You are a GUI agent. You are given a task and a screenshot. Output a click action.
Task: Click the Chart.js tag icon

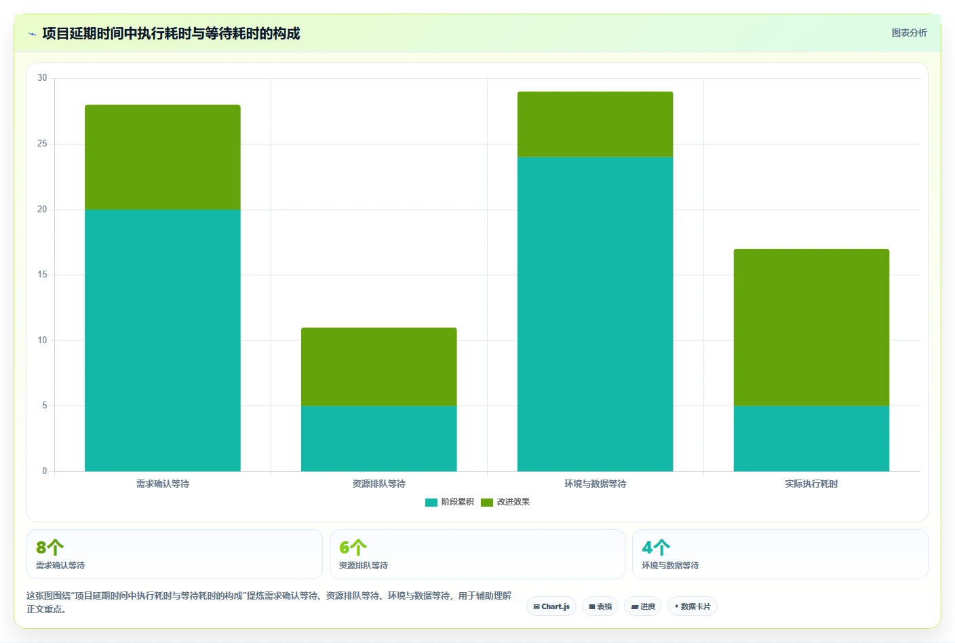point(537,606)
